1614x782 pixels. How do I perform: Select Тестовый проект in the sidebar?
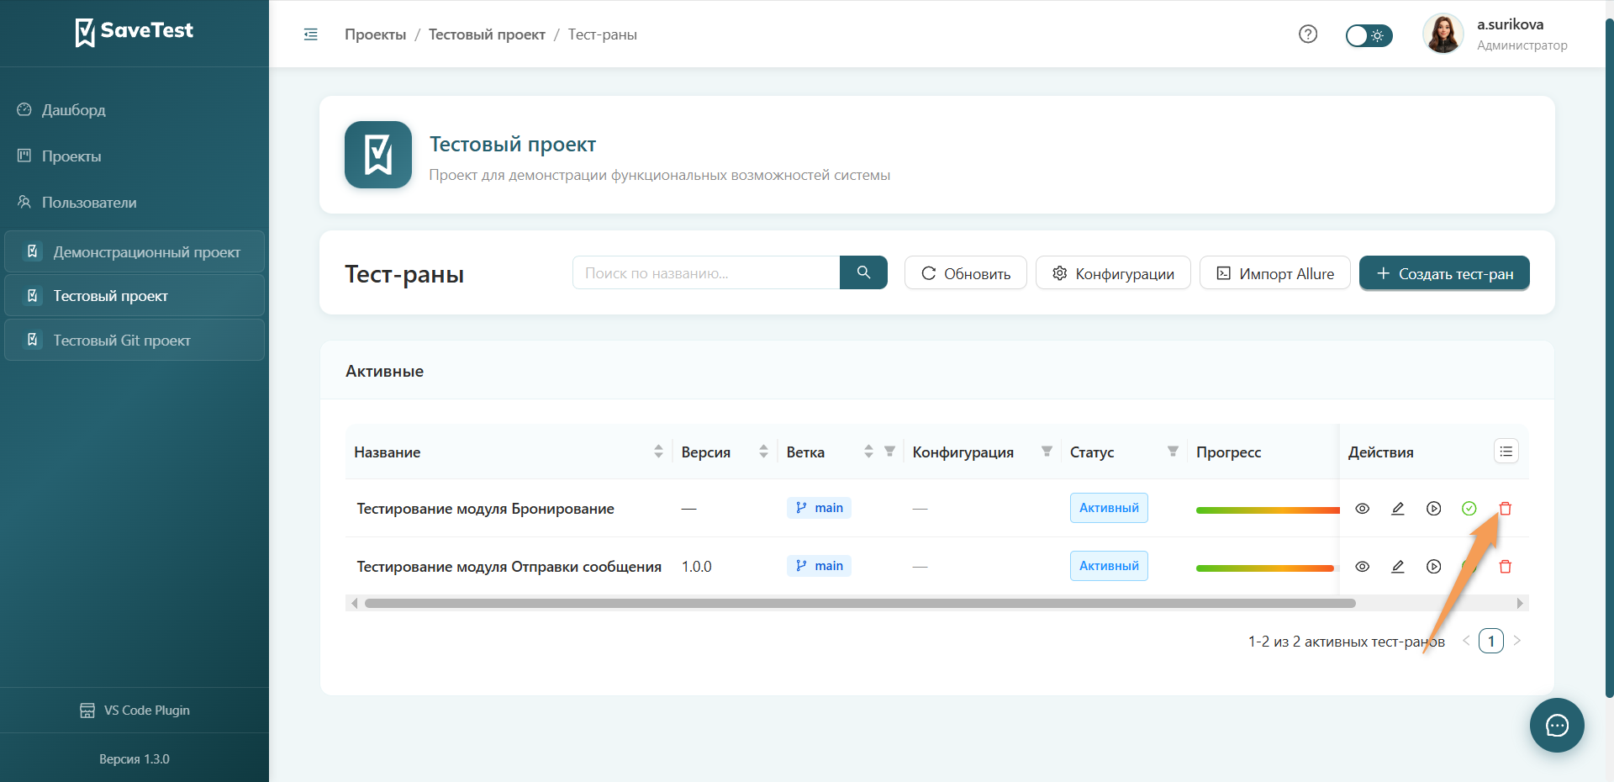coord(134,296)
